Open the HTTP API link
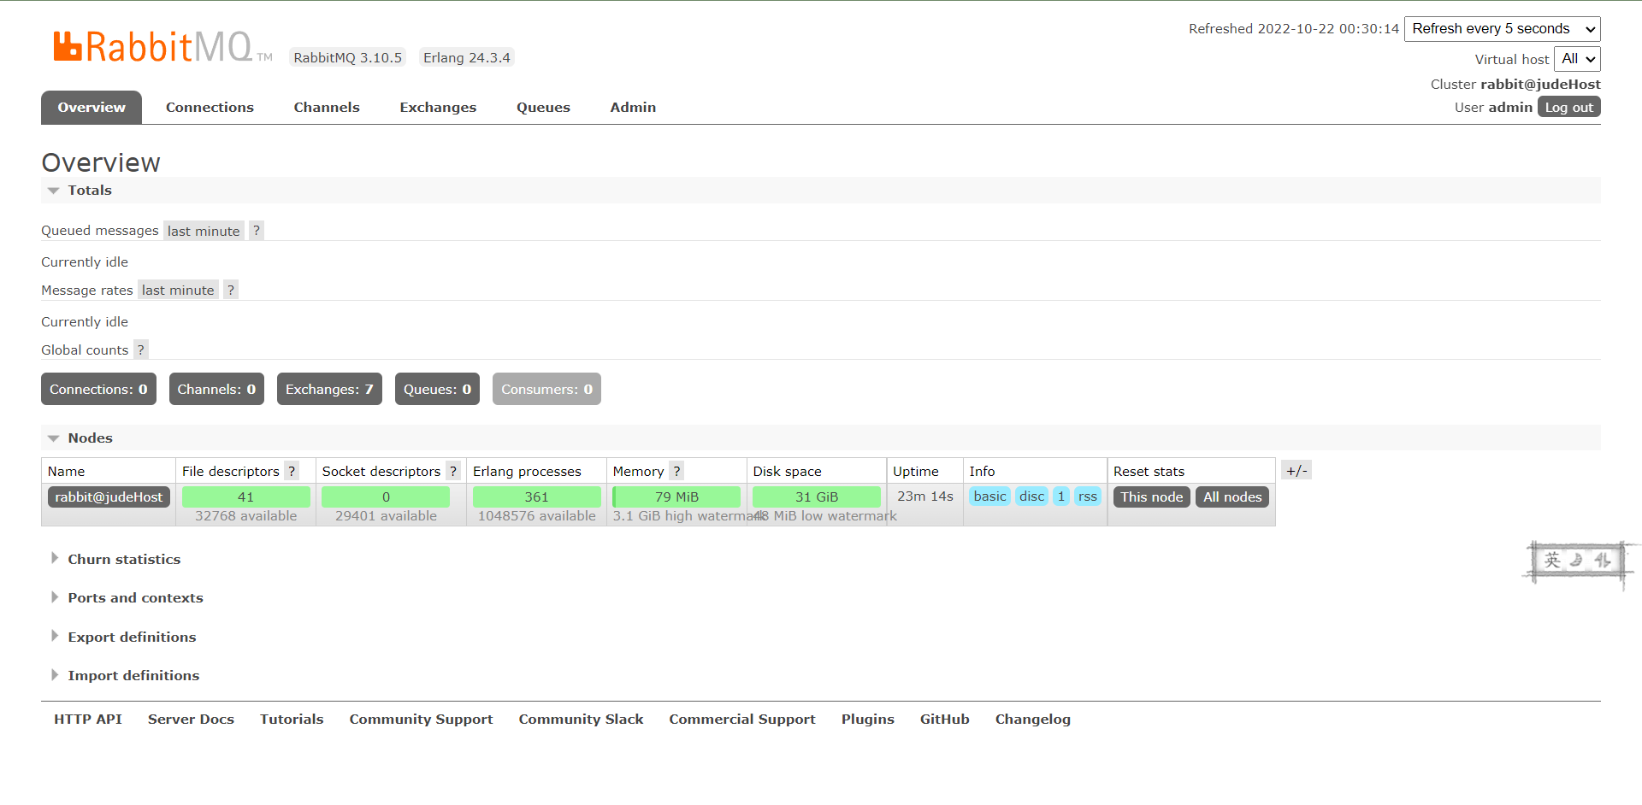This screenshot has height=805, width=1642. click(88, 720)
